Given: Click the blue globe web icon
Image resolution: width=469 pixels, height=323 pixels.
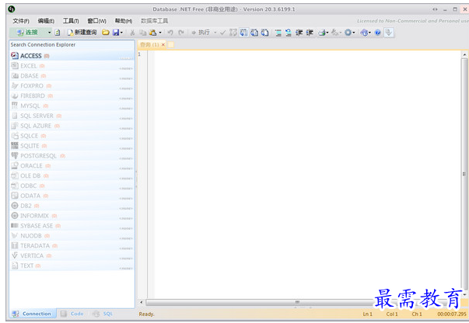Looking at the screenshot, I should coord(364,33).
